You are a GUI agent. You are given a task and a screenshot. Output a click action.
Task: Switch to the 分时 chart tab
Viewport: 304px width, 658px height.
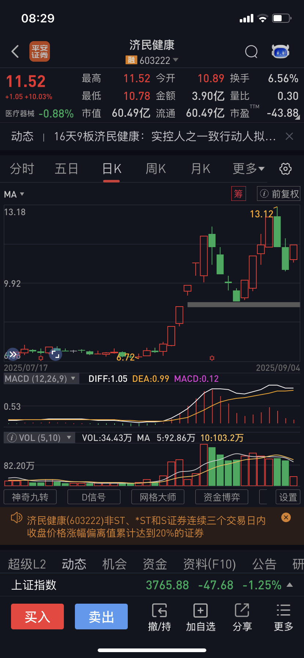pyautogui.click(x=22, y=169)
